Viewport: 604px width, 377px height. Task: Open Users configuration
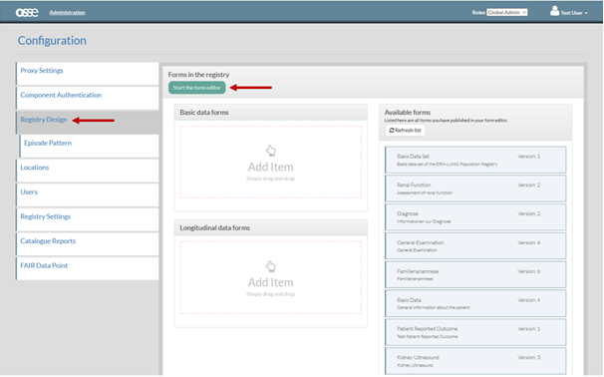(87, 195)
